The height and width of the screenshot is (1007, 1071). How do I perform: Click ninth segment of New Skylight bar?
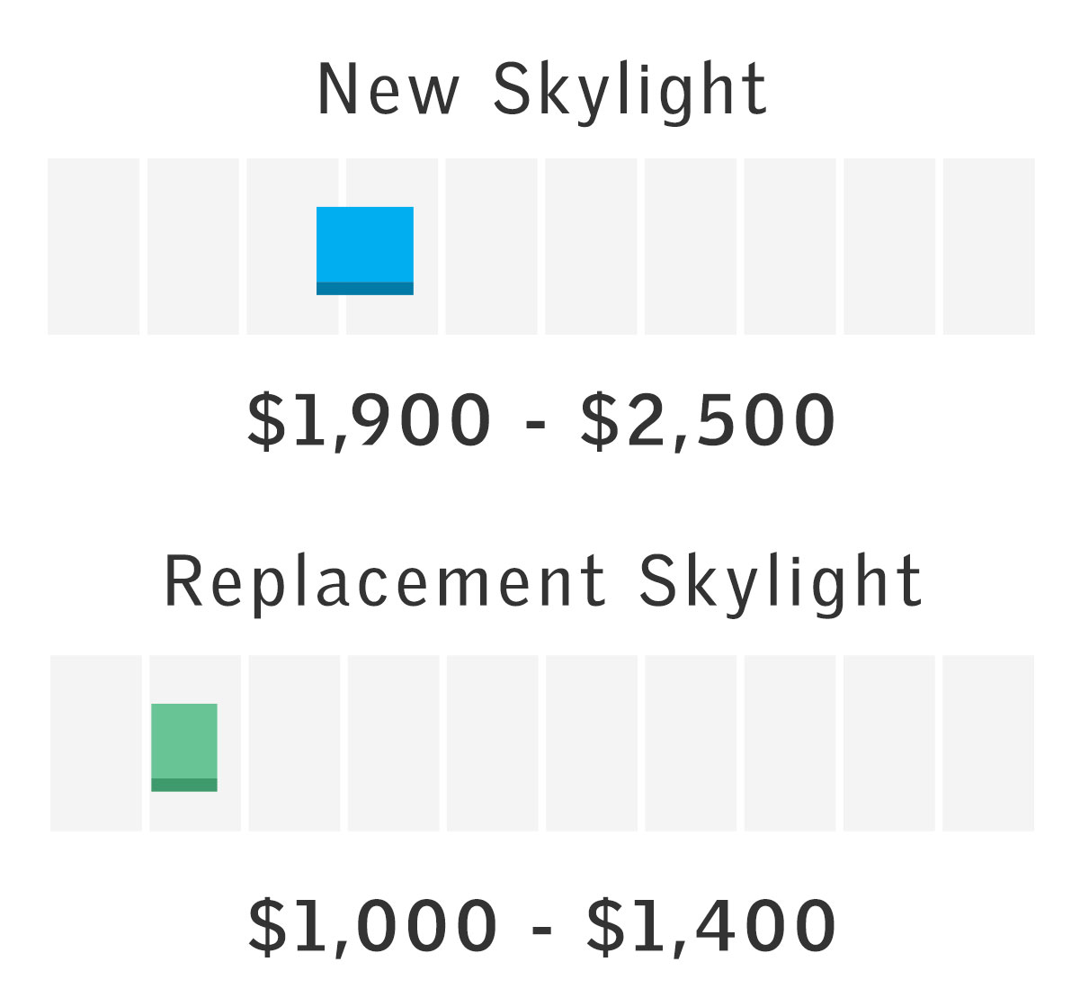889,246
